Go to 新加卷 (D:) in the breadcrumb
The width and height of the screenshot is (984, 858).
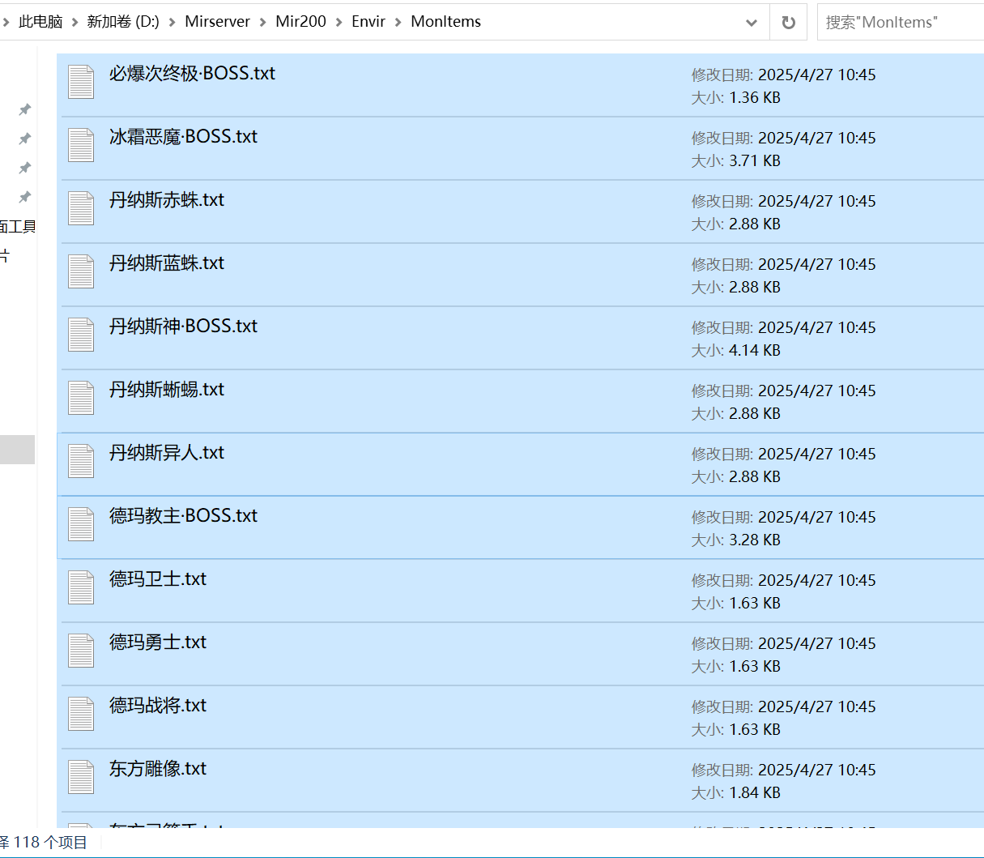pyautogui.click(x=123, y=22)
